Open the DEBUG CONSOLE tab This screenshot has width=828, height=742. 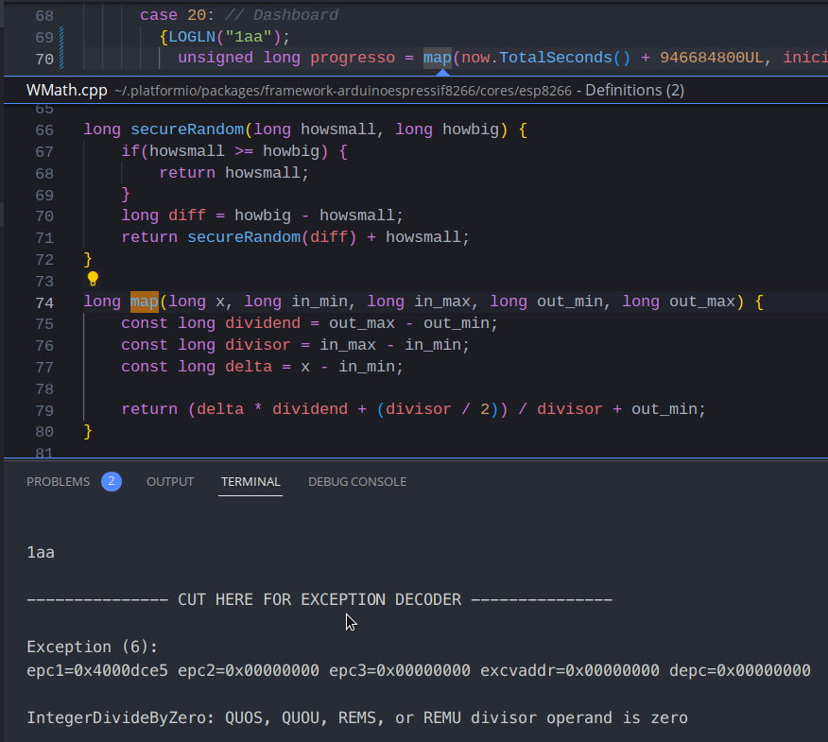click(x=357, y=481)
